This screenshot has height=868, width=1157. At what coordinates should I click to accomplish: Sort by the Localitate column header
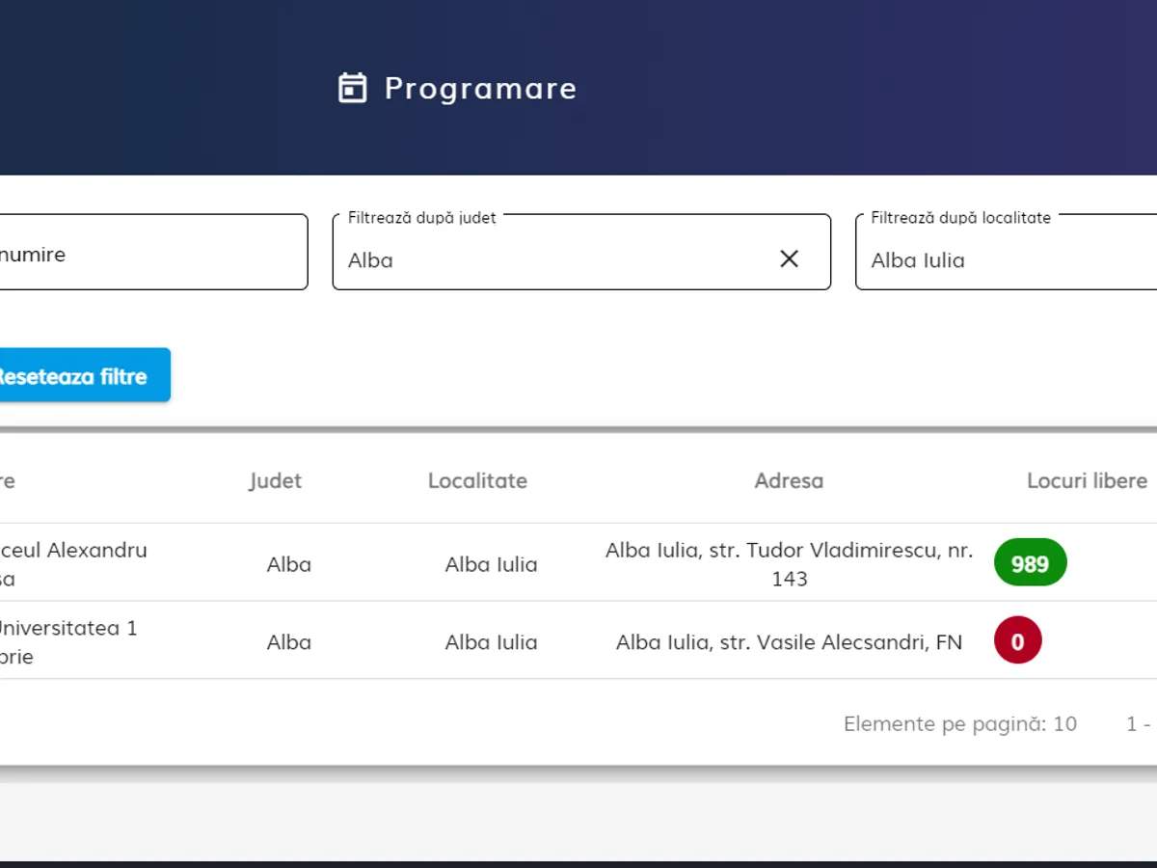click(x=477, y=481)
